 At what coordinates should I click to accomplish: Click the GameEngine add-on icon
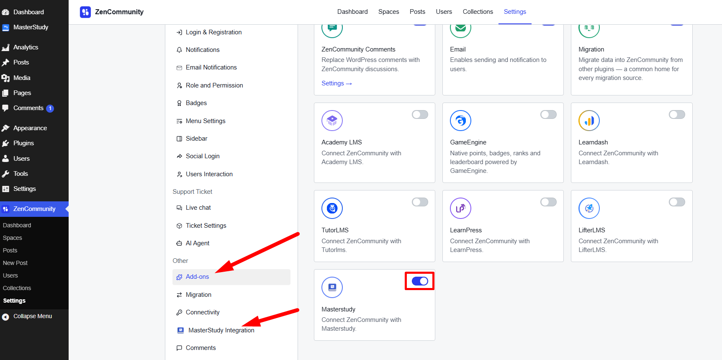(460, 121)
